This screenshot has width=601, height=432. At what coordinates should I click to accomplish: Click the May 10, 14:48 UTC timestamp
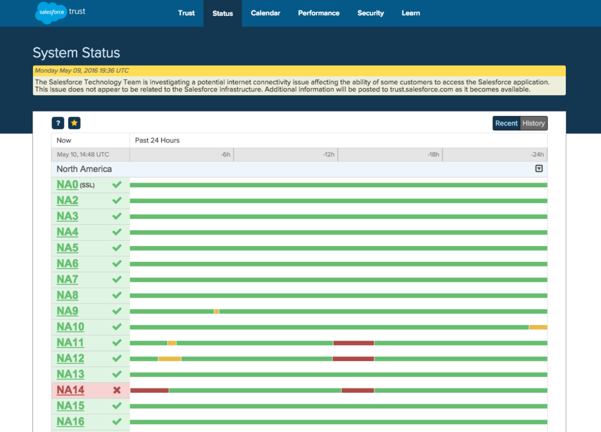(x=83, y=154)
